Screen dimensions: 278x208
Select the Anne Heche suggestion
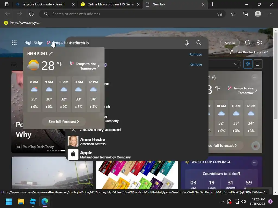click(137, 141)
